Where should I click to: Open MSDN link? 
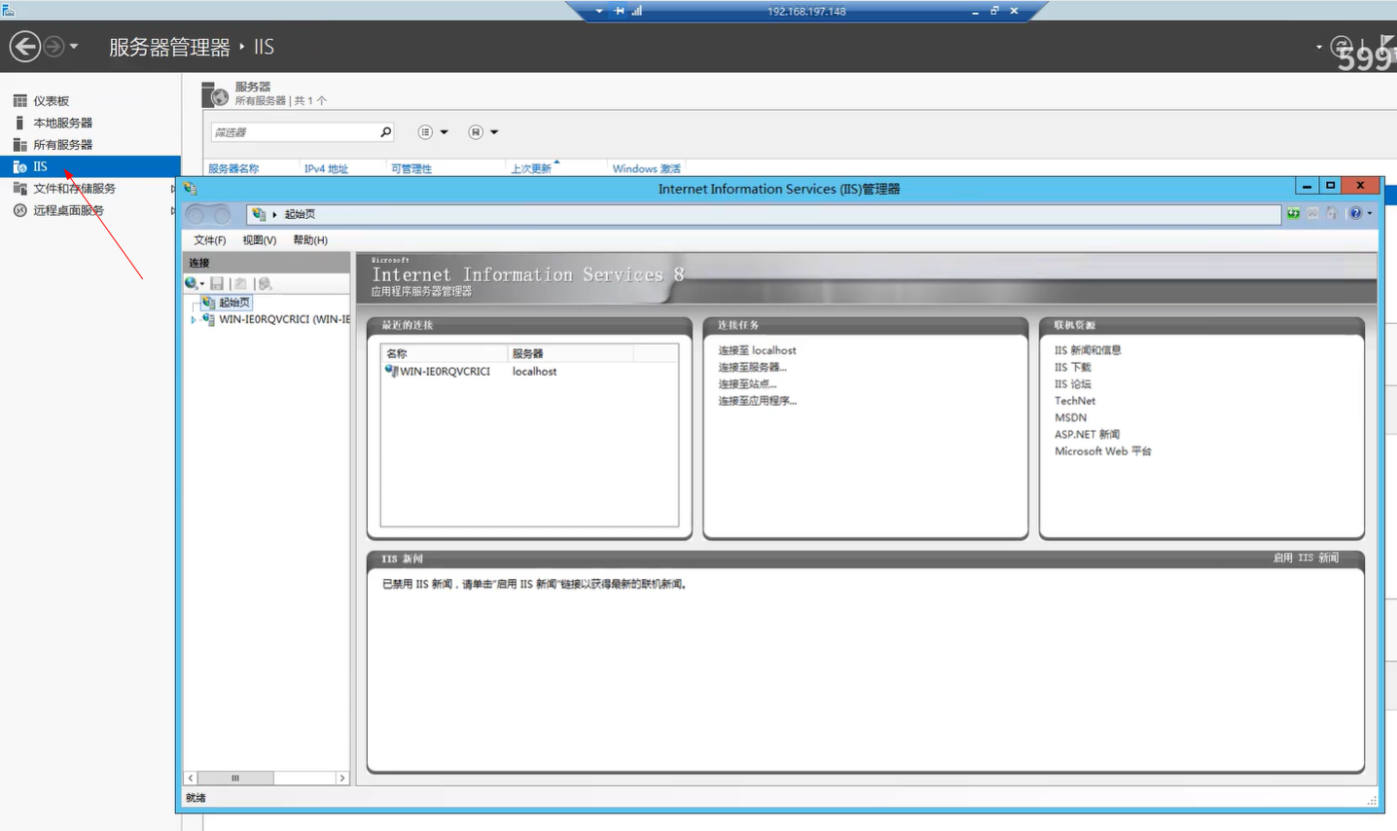[1070, 417]
